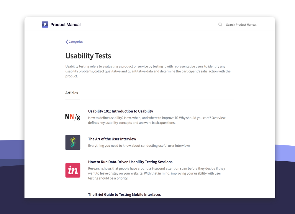Select the NN/g logo next to Usability 101

(73, 117)
